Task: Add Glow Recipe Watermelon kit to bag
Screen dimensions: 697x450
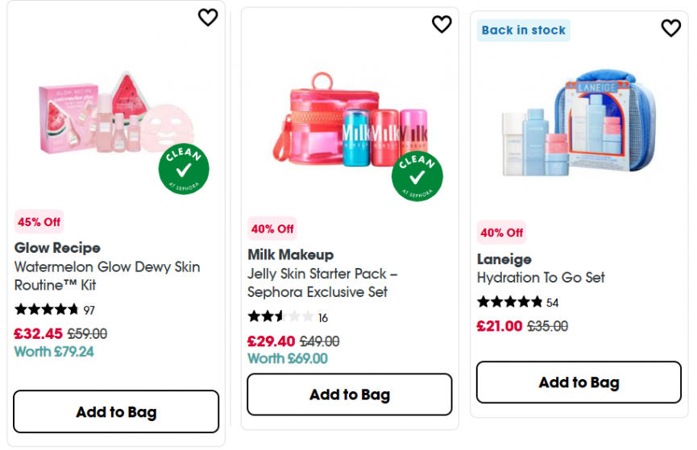Action: point(116,412)
